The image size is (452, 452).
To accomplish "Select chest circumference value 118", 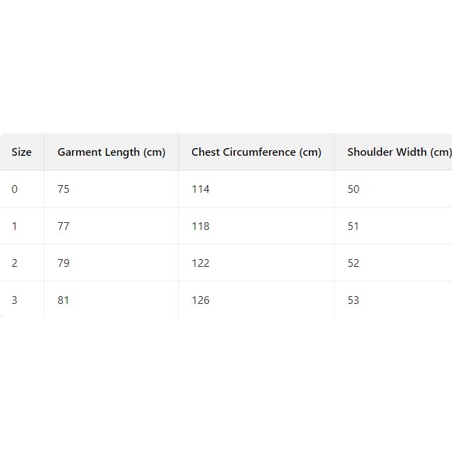I will click(201, 226).
